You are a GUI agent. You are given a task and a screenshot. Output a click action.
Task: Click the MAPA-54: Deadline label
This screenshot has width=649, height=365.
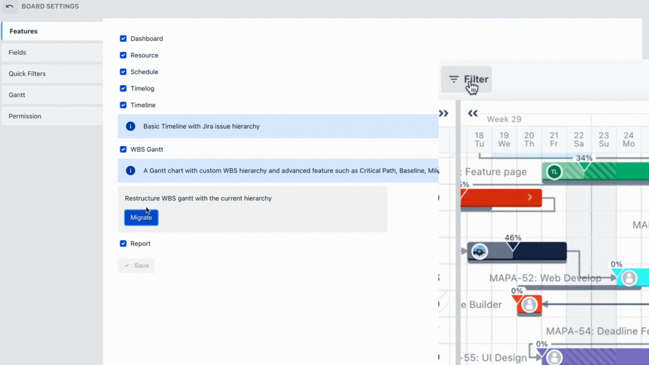pyautogui.click(x=597, y=331)
